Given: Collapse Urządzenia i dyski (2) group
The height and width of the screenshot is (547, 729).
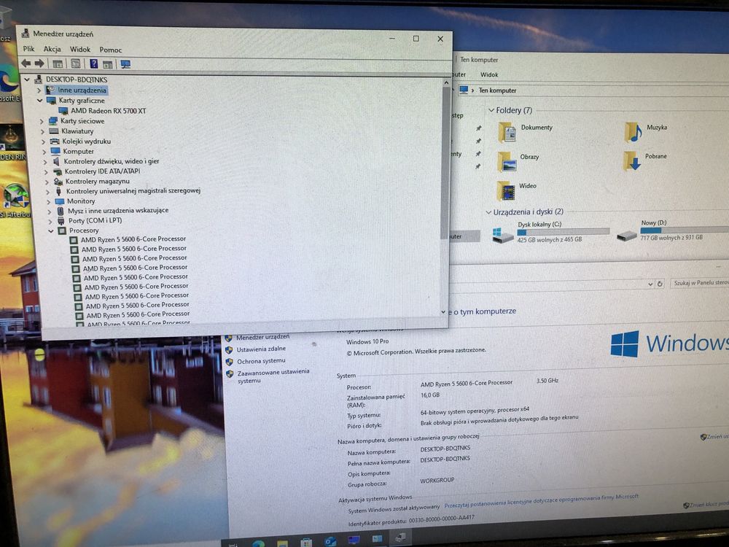Looking at the screenshot, I should [x=488, y=212].
